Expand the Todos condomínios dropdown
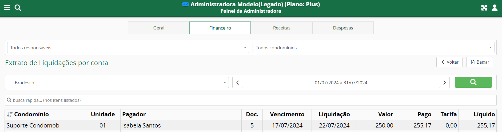The height and width of the screenshot is (132, 502). coord(373,48)
